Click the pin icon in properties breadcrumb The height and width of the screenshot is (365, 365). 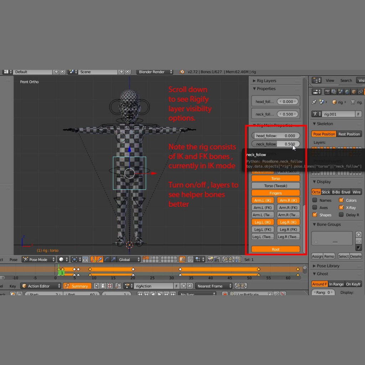pyautogui.click(x=314, y=102)
